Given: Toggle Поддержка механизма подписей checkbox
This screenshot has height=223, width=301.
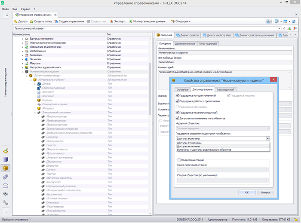Looking at the screenshot, I should [x=178, y=112].
